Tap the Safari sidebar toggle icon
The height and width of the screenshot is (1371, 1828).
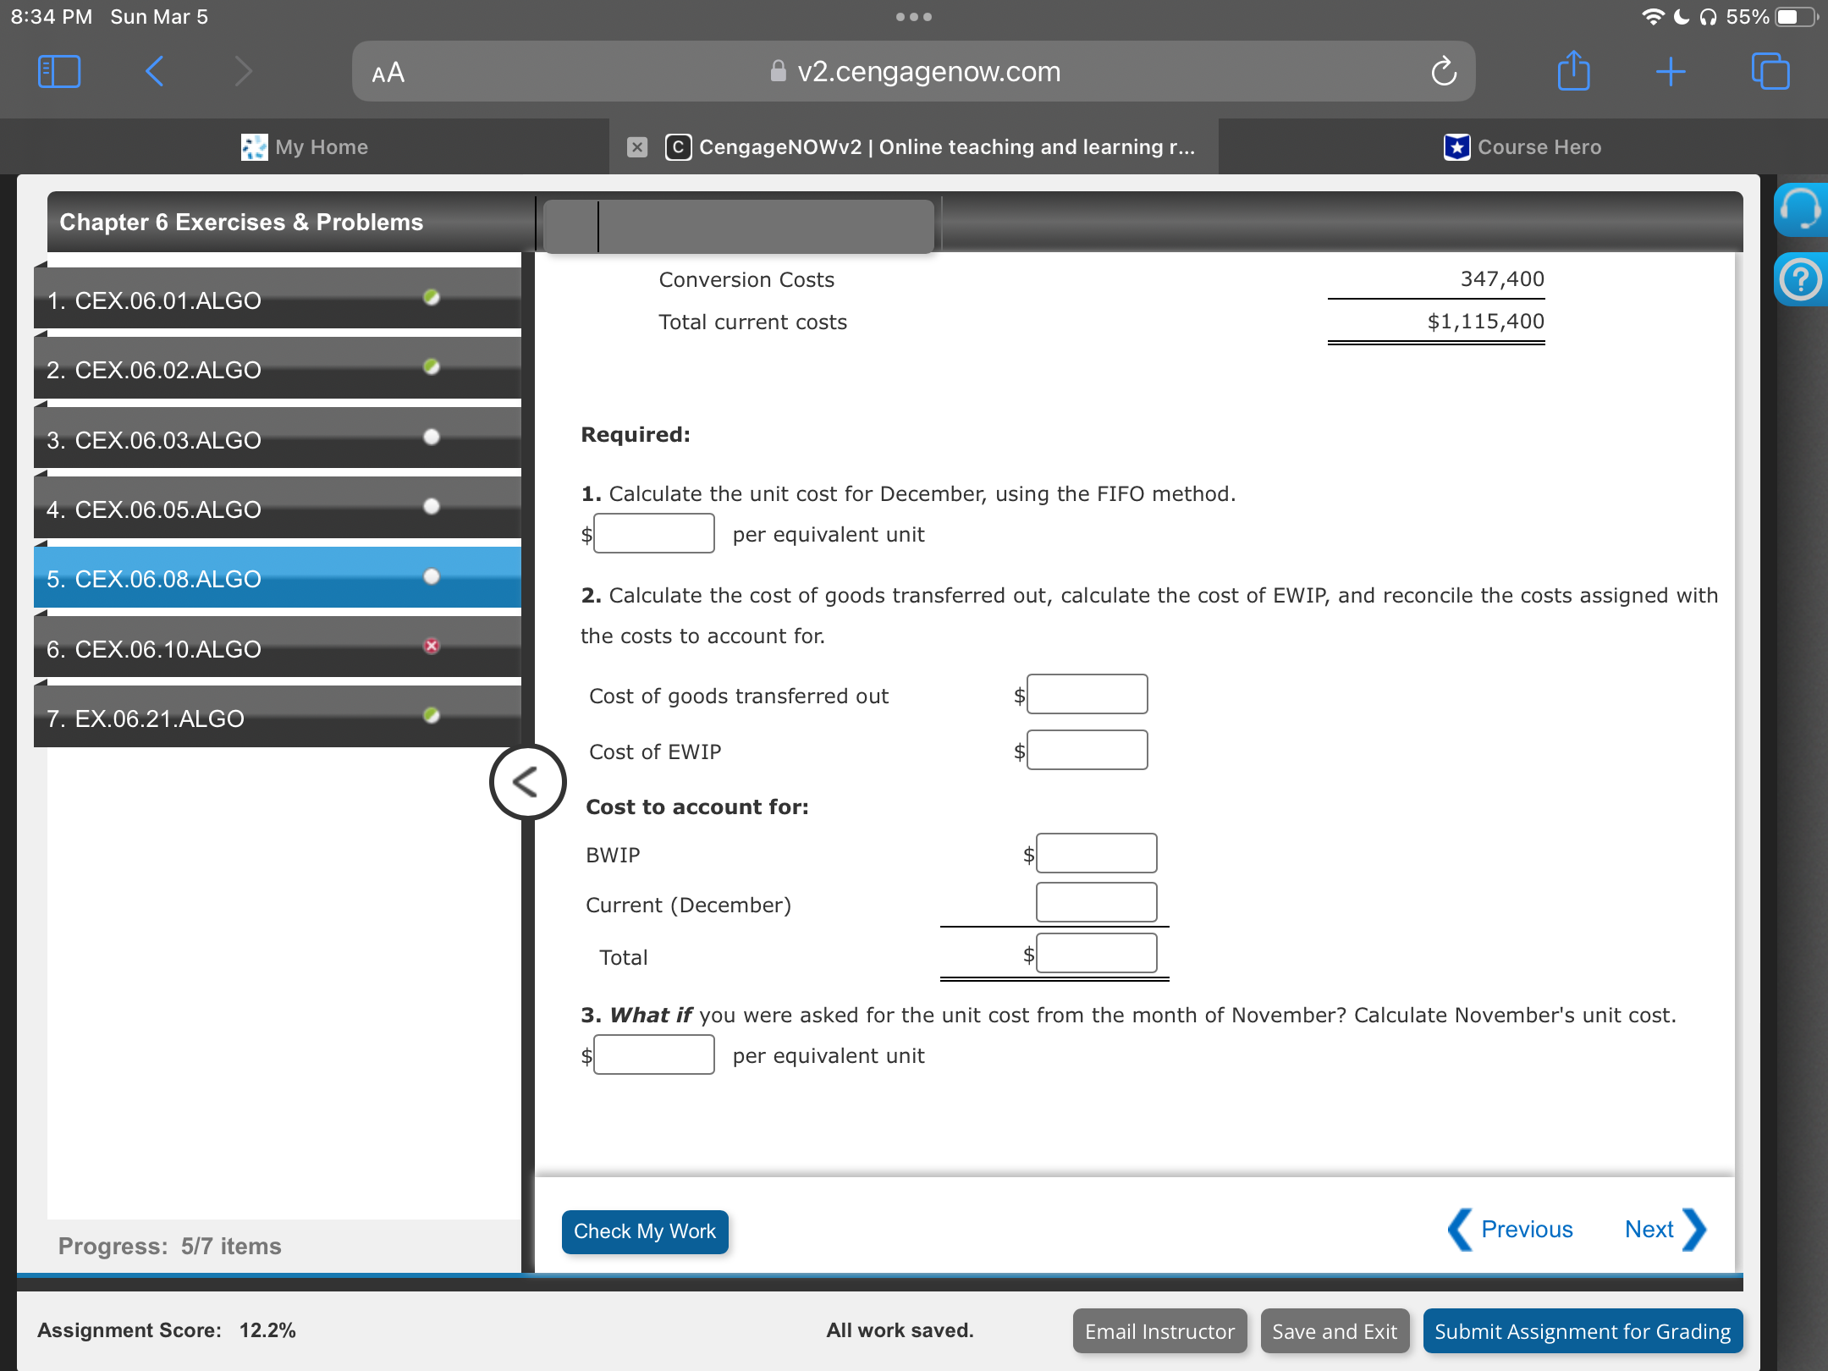(59, 71)
